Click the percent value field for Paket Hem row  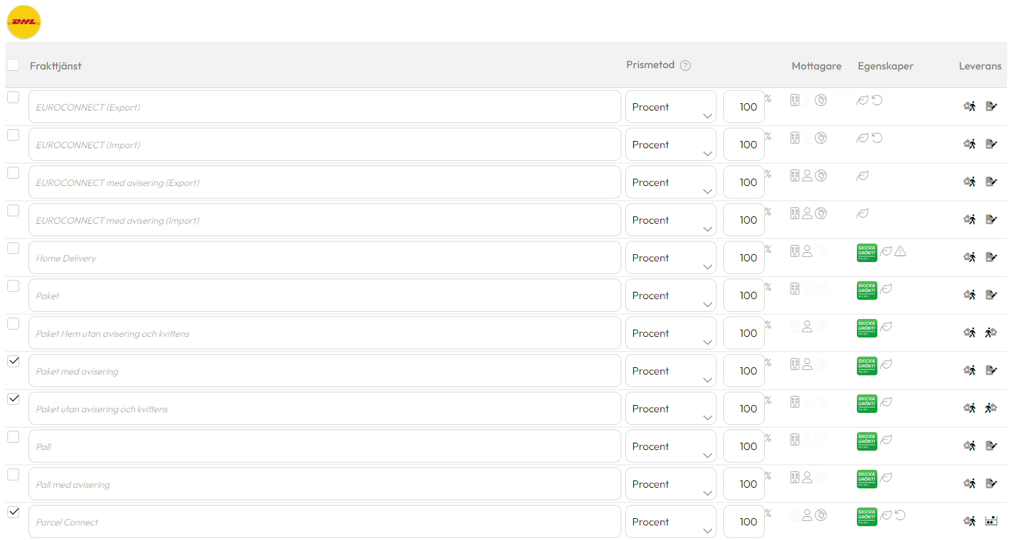(744, 333)
